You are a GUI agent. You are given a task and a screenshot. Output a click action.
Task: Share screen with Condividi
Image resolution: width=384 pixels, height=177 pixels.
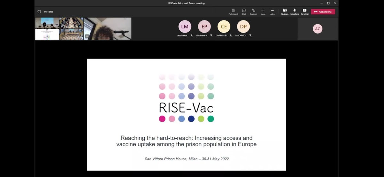[x=304, y=12]
